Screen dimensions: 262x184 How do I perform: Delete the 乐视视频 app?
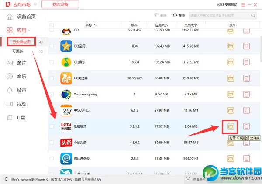click(x=246, y=126)
